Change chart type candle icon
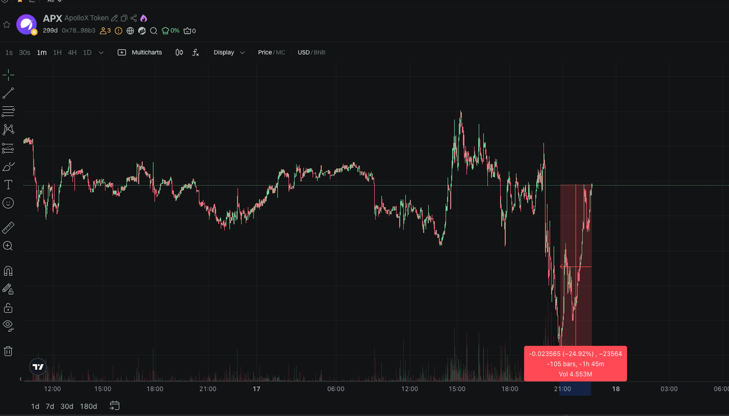 (x=179, y=53)
